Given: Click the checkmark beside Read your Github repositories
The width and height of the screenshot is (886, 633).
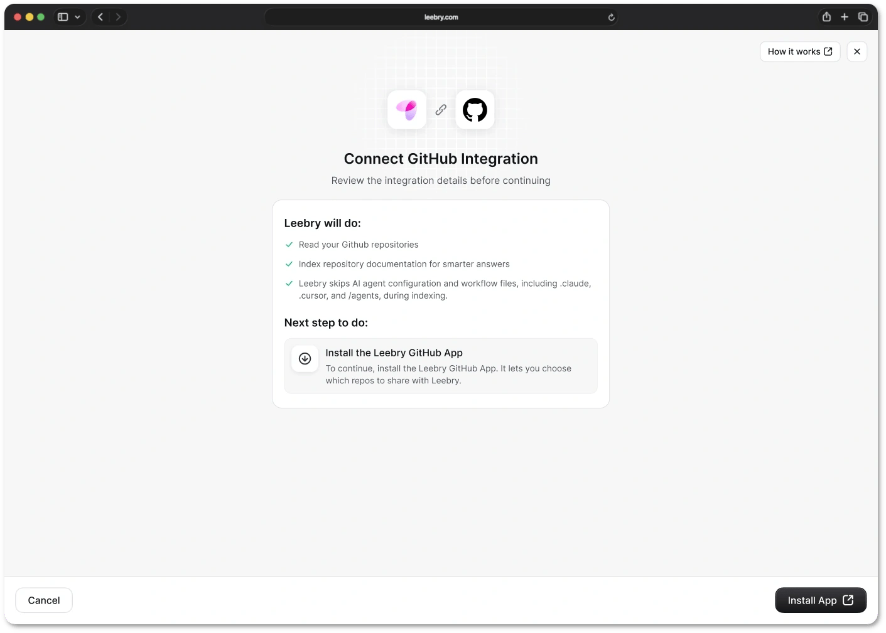Looking at the screenshot, I should coord(289,245).
